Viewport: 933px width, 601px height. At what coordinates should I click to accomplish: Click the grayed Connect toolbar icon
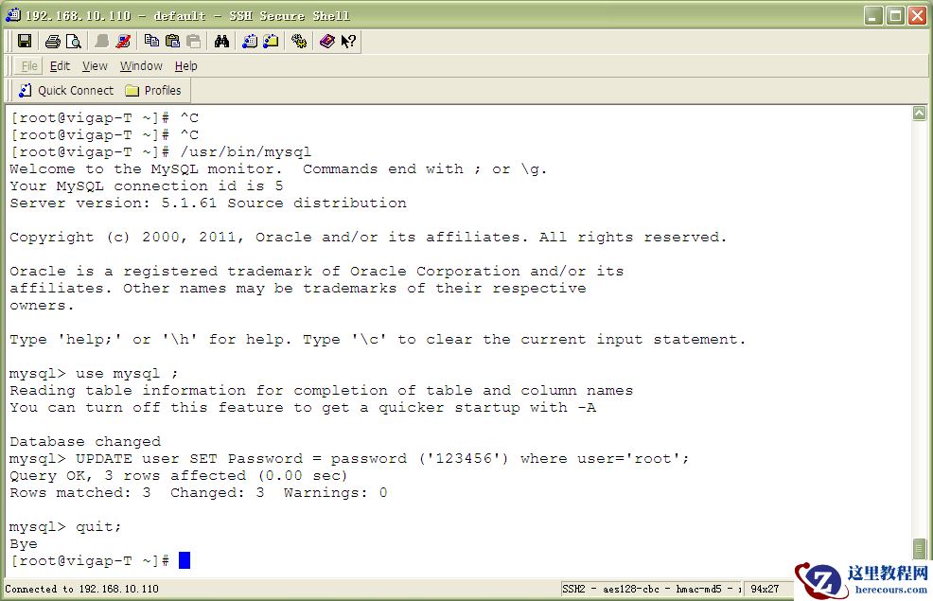tap(102, 41)
